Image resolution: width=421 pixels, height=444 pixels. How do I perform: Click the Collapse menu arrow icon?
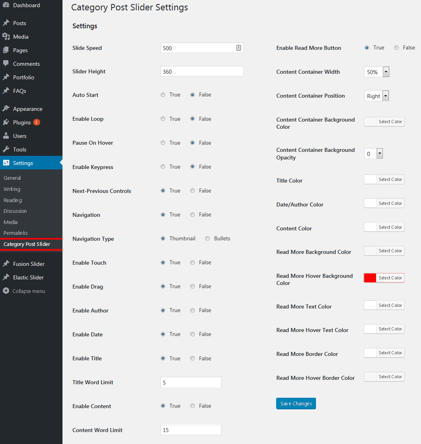point(6,291)
